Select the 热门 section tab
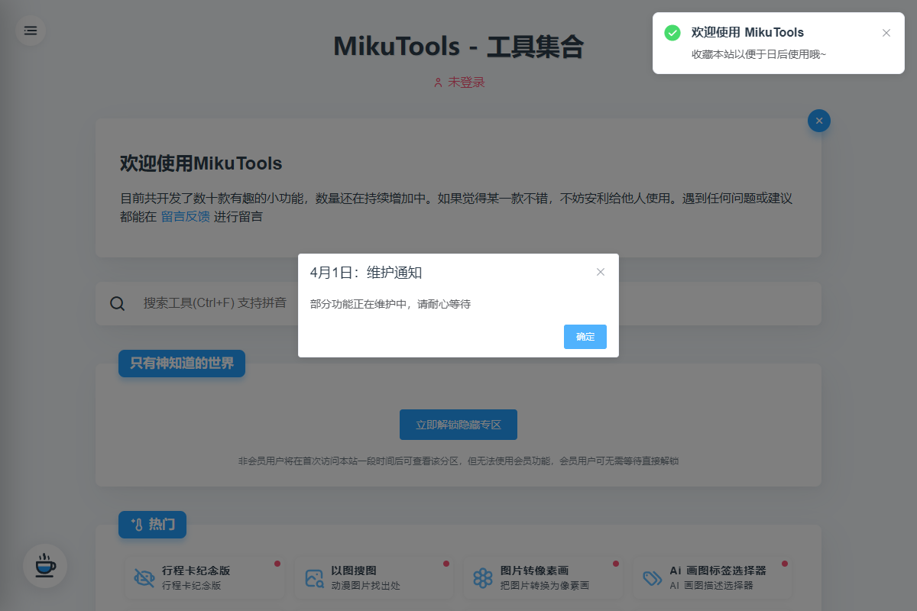This screenshot has height=611, width=917. pos(152,525)
